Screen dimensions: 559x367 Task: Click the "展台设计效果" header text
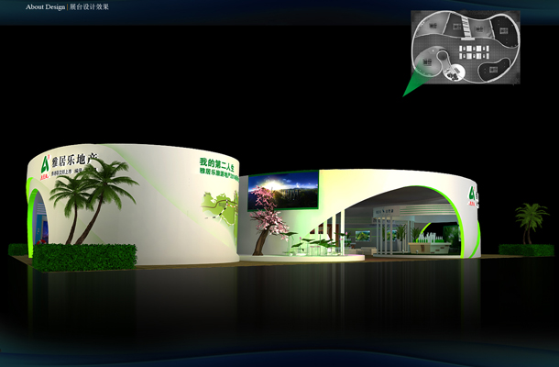tap(89, 6)
